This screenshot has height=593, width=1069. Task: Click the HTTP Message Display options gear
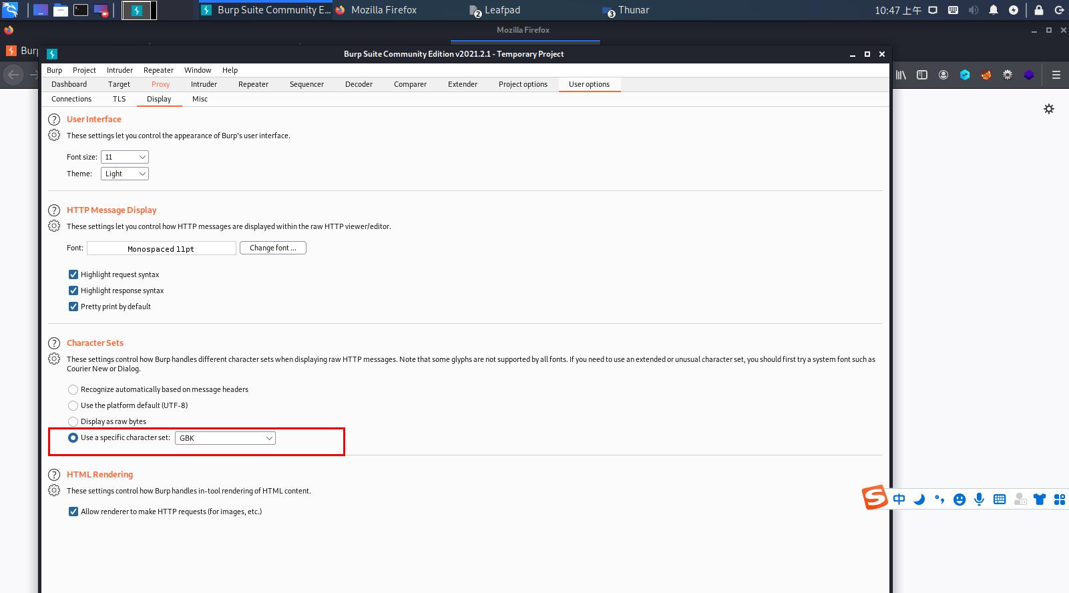54,226
